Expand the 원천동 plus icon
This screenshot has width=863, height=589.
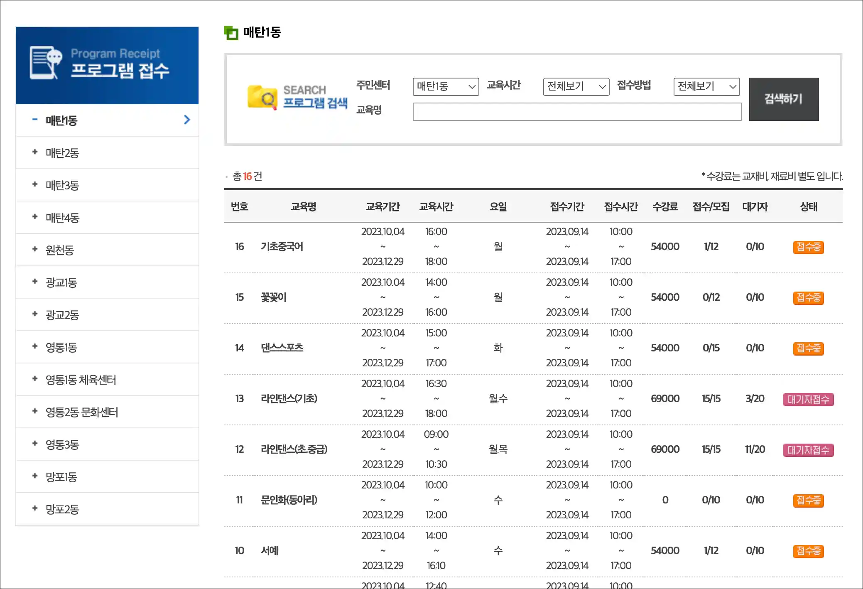click(35, 249)
